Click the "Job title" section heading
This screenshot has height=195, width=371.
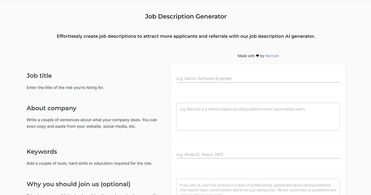pyautogui.click(x=39, y=76)
